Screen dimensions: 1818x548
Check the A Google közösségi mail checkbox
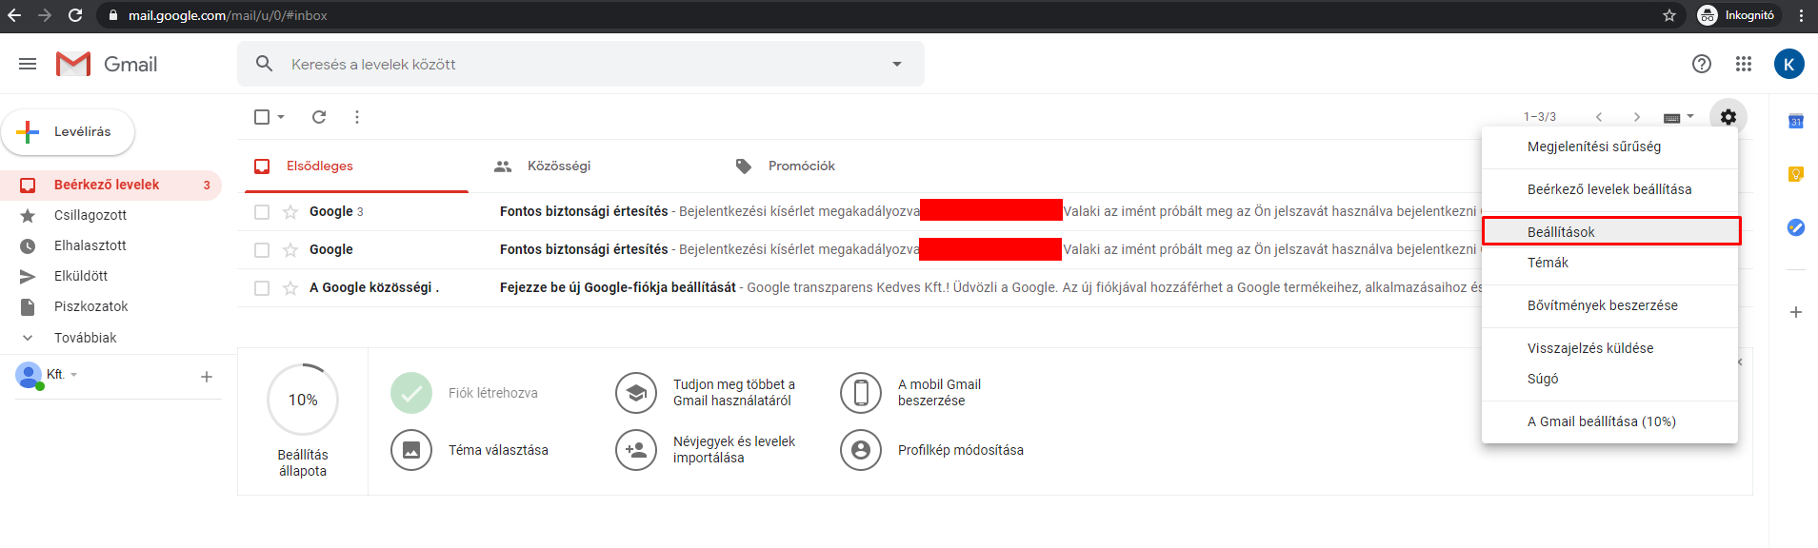click(x=262, y=288)
